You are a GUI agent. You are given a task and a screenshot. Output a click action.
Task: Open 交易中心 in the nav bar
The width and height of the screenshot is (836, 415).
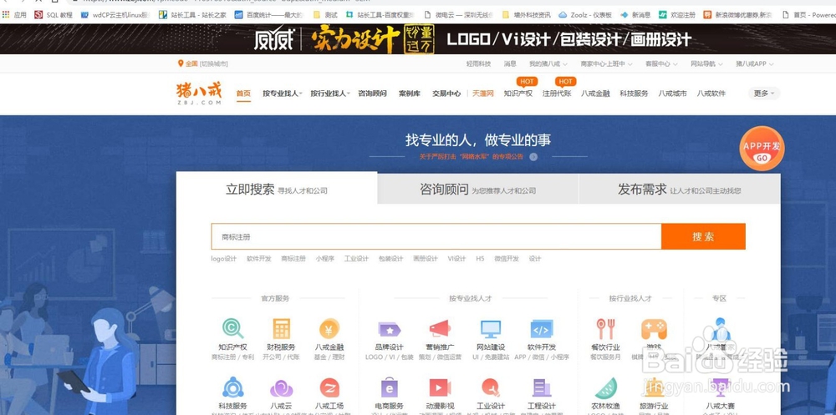coord(446,94)
